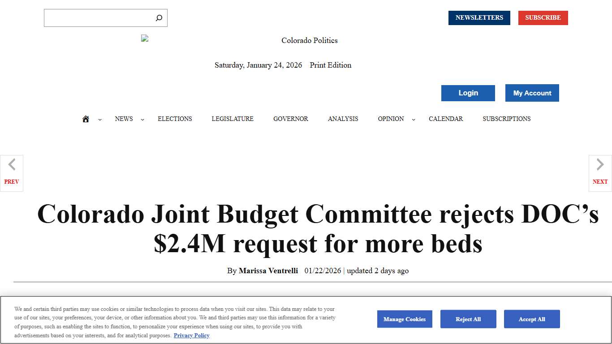Select the next story chevron icon
Screen dimensions: 612x344
coord(600,165)
